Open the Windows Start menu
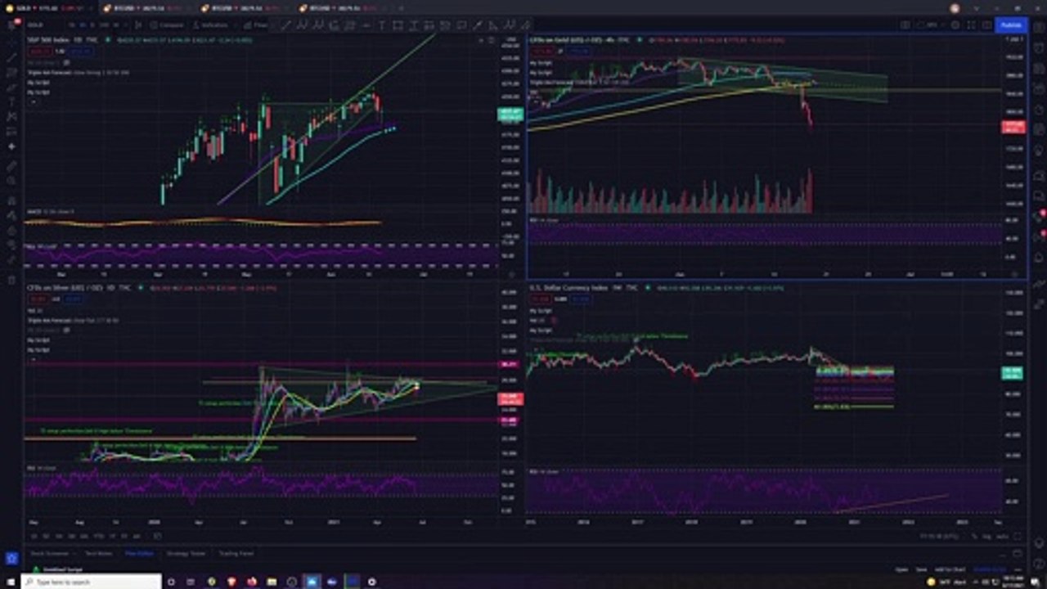Screen dimensions: 1047x589 [11, 582]
